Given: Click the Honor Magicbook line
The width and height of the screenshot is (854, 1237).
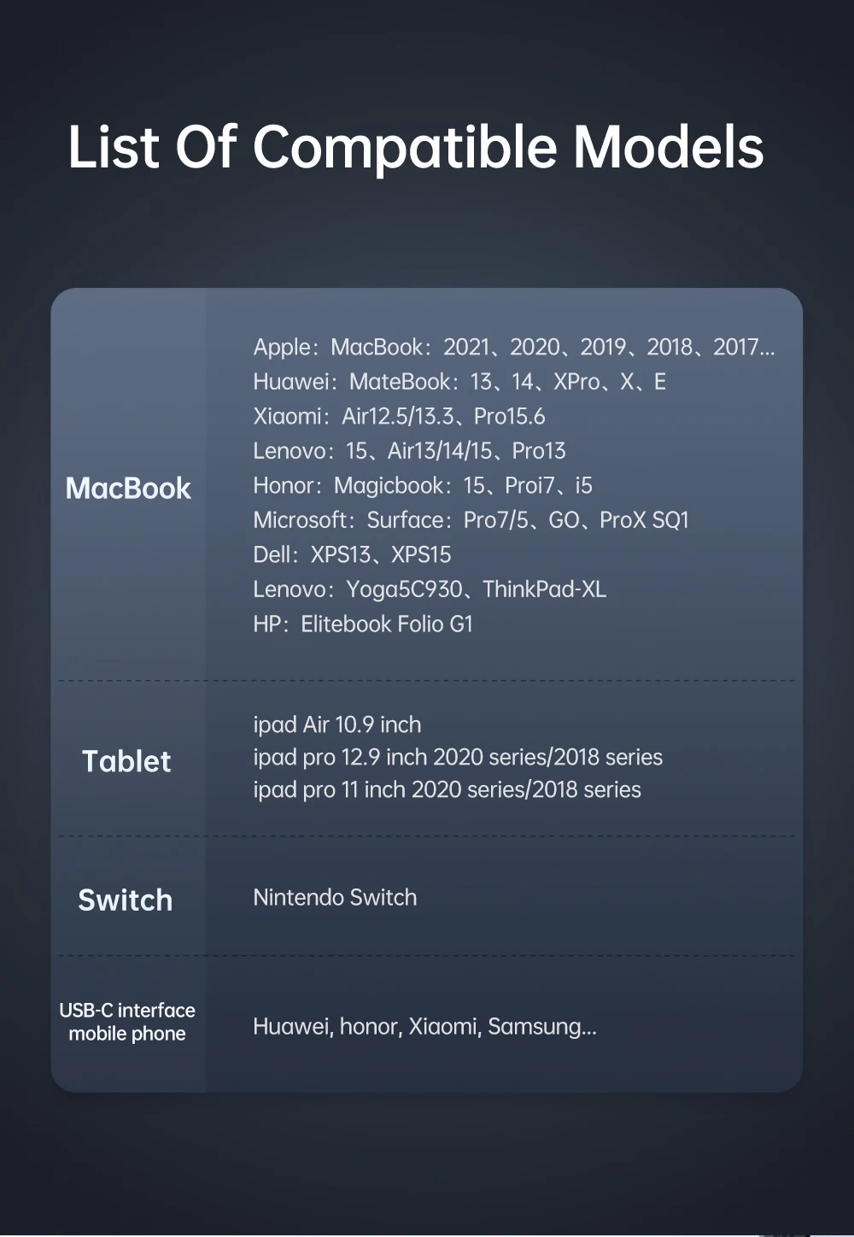Looking at the screenshot, I should coord(423,485).
